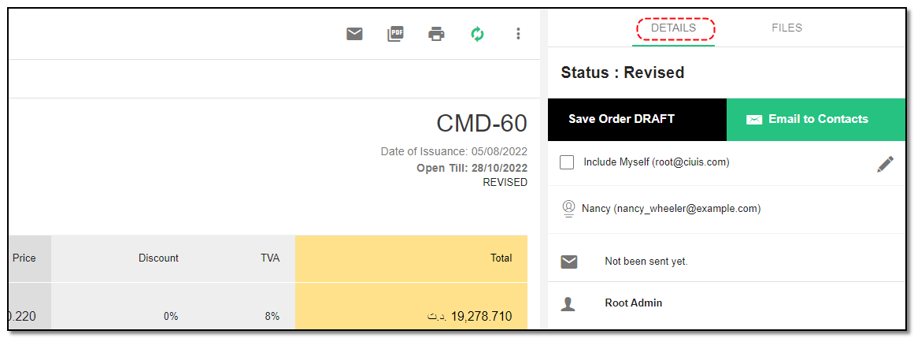
Task: Click the TVA column header
Action: pos(270,258)
